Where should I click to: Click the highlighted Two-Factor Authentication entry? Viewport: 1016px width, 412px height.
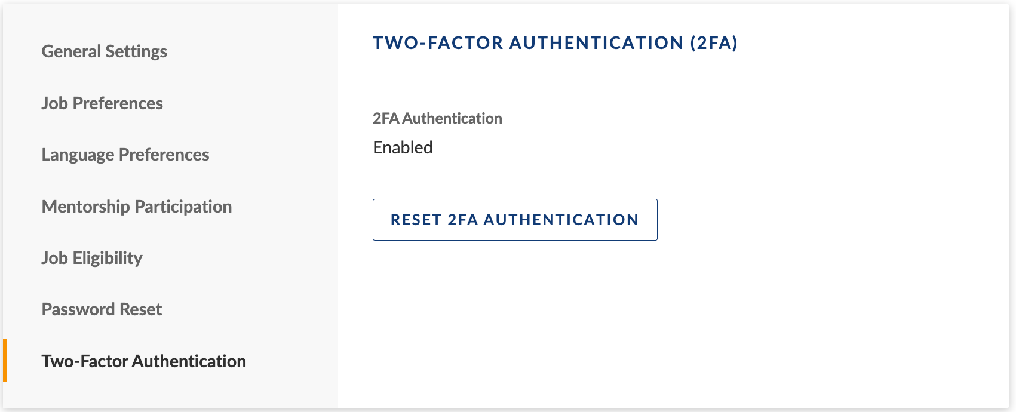click(x=143, y=361)
